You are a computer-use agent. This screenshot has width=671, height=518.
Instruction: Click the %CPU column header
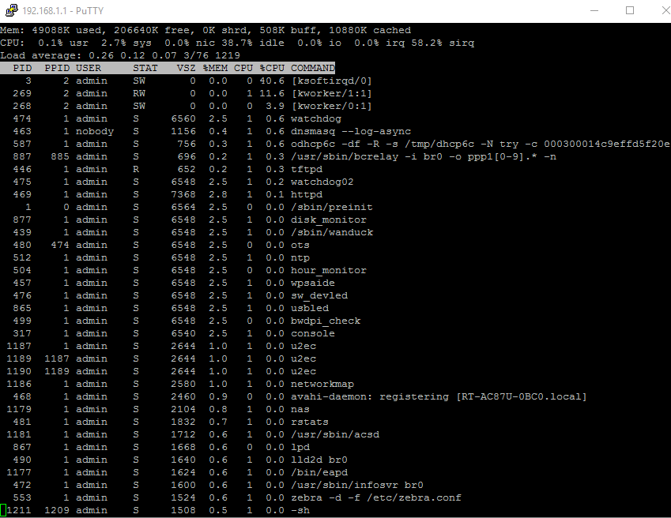272,68
